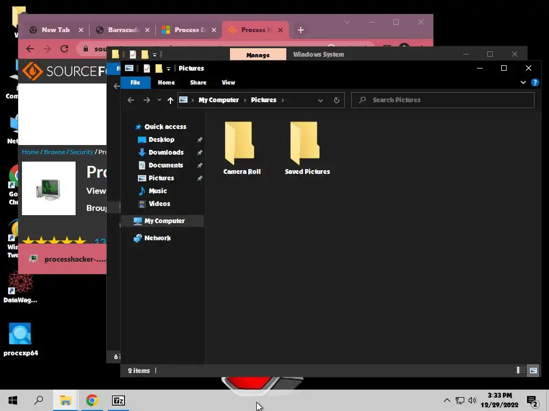Click the SourceForge logo
Viewport: 549px width, 411px height.
point(64,71)
